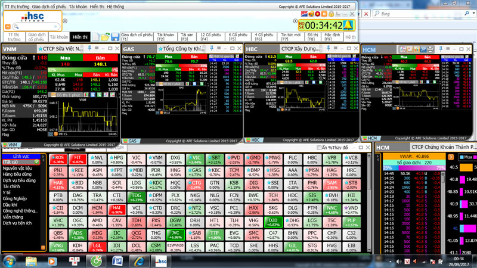The height and width of the screenshot is (268, 477).
Task: Select the black Hiển thị tab
Action: click(80, 37)
